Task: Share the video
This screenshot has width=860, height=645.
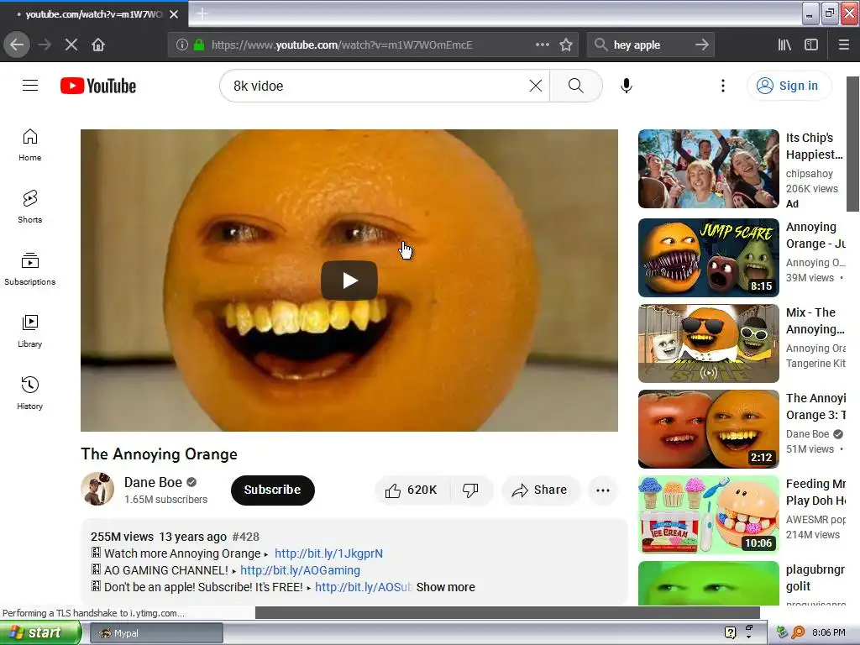Action: (540, 490)
